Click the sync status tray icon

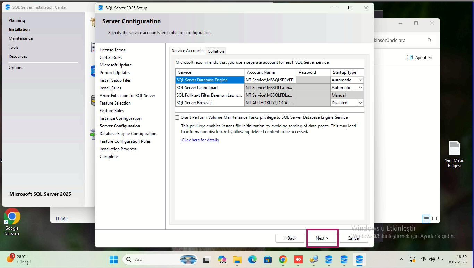tap(413, 259)
